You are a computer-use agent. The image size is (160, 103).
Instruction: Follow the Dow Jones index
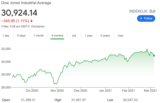(146, 19)
